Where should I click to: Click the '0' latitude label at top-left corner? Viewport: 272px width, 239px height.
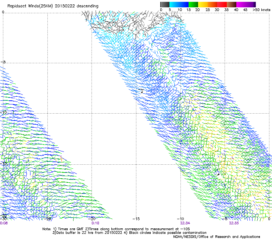click(x=3, y=12)
